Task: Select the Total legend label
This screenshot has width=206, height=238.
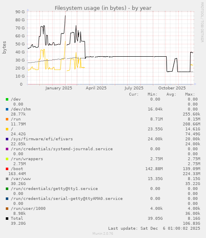Action: (17, 219)
